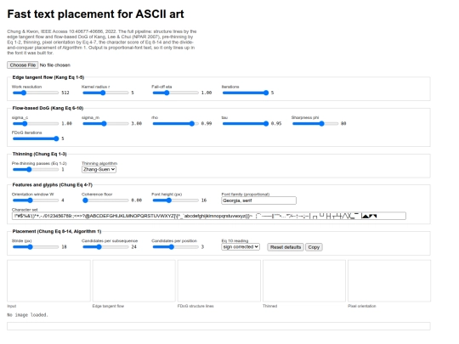This screenshot has height=344, width=459.
Task: Click the rho value 0.99
Action: pyautogui.click(x=207, y=123)
